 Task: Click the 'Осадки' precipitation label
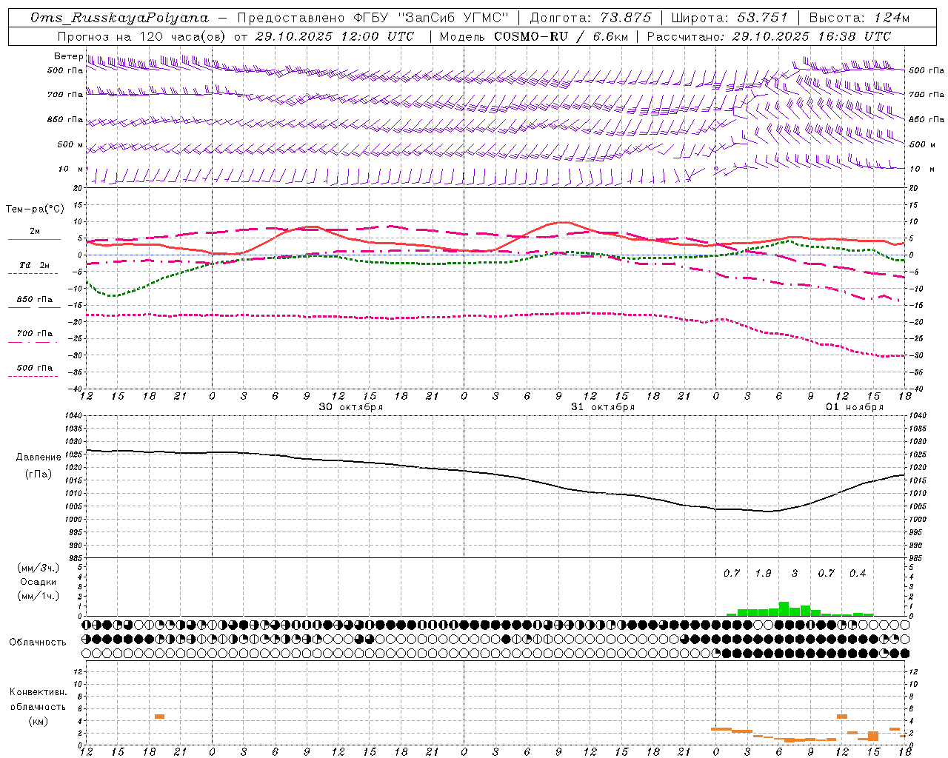pos(39,582)
